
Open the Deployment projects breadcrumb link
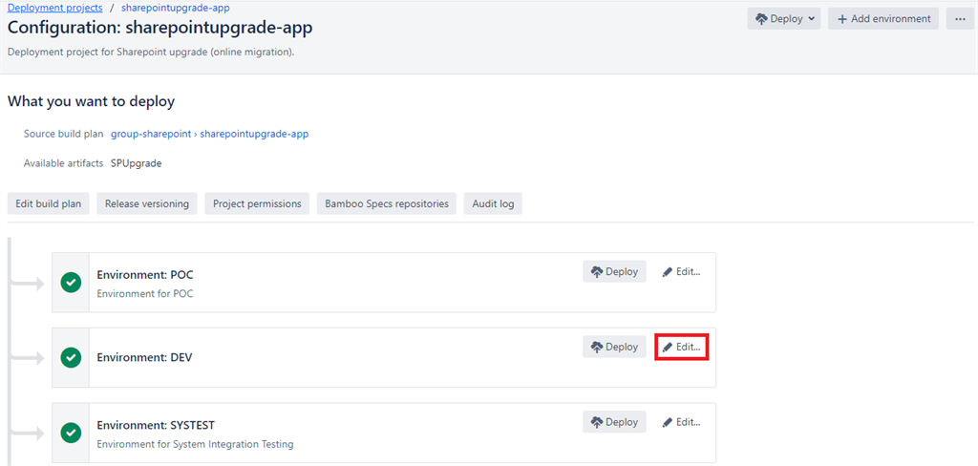coord(54,8)
